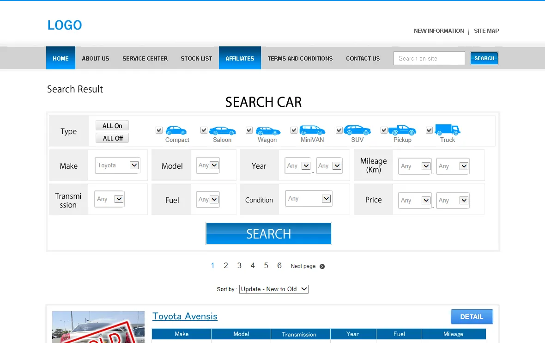
Task: Click the Saloon car icon
Action: coord(222,131)
